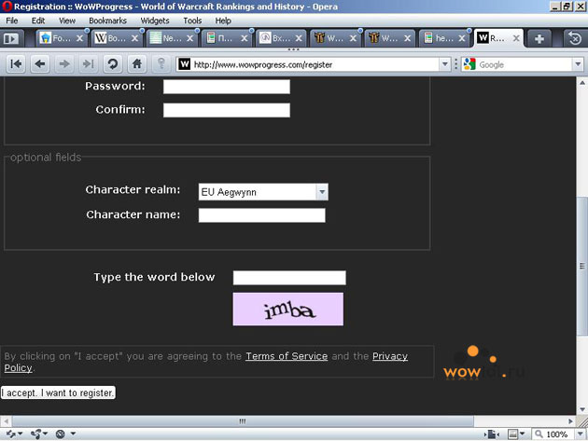The height and width of the screenshot is (441, 588).
Task: Expand the Character realm dropdown
Action: (x=322, y=192)
